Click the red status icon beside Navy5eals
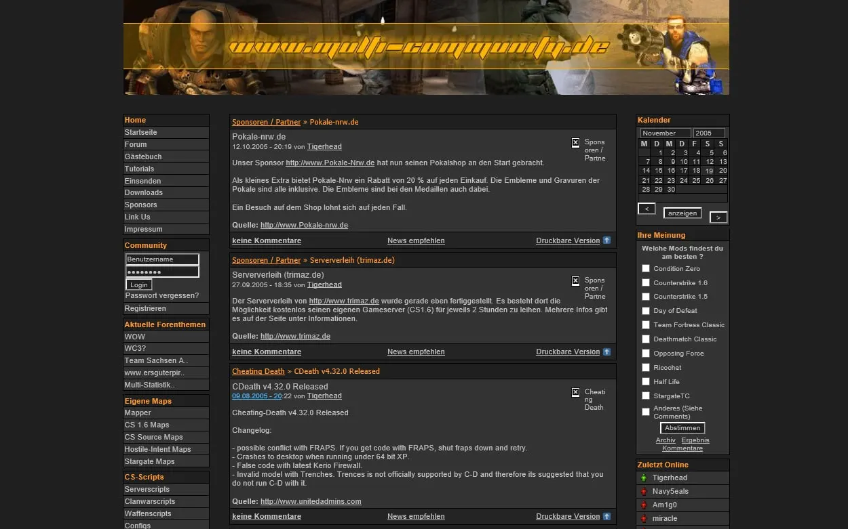 (644, 492)
